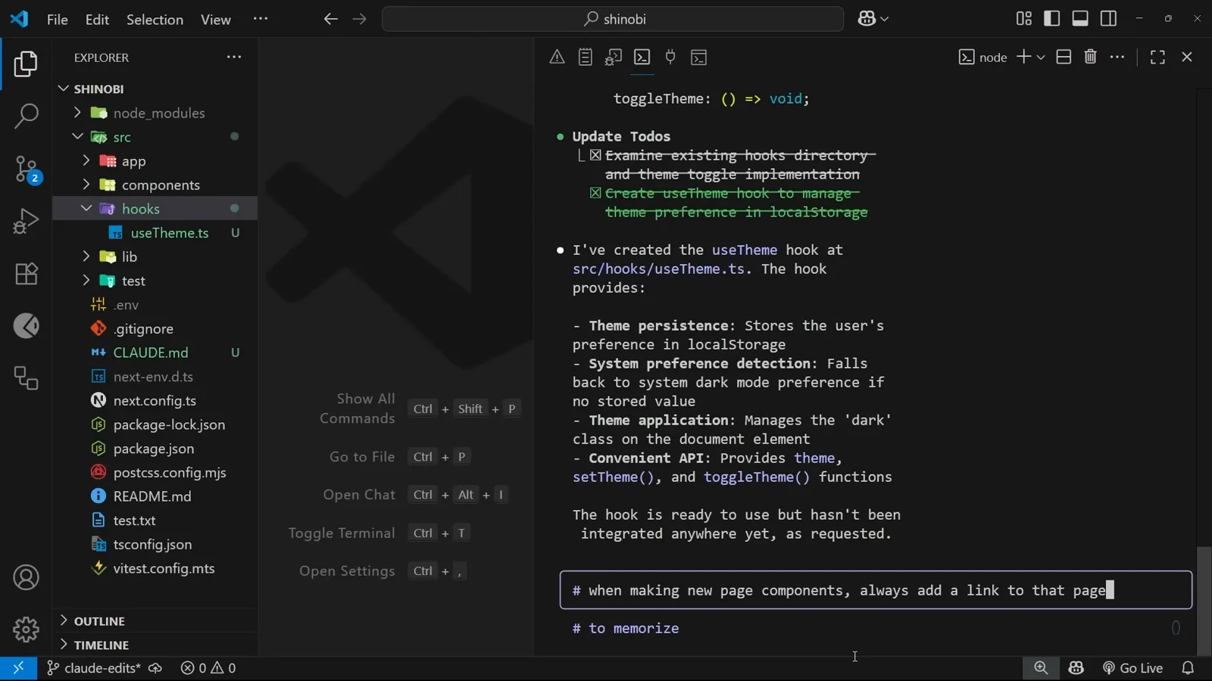Click Go Live in status bar
The image size is (1212, 681).
click(x=1132, y=668)
